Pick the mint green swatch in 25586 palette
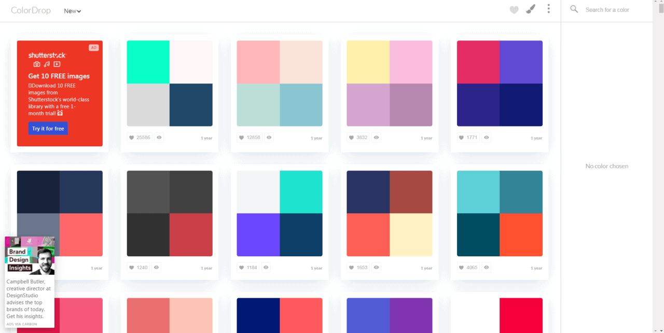The width and height of the screenshot is (664, 333). coord(148,62)
